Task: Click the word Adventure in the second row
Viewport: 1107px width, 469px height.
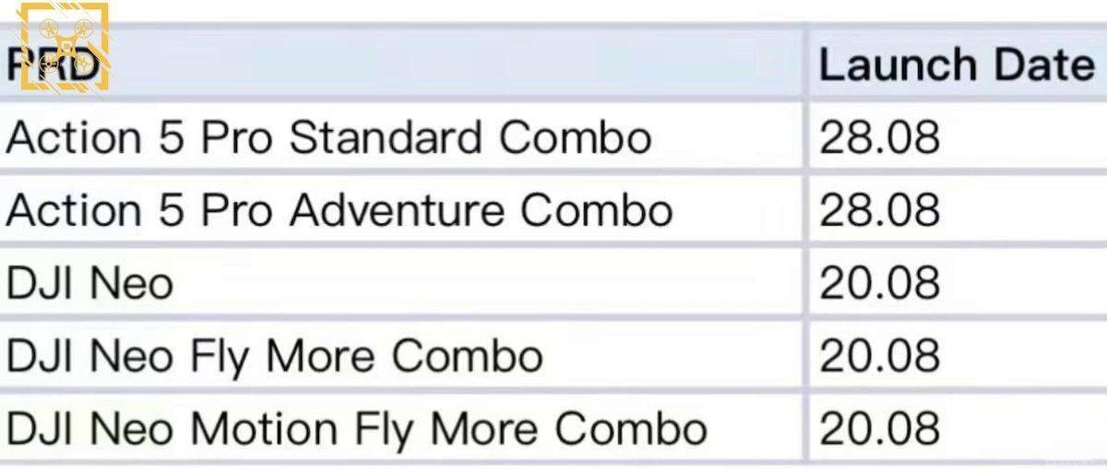Action: [397, 210]
